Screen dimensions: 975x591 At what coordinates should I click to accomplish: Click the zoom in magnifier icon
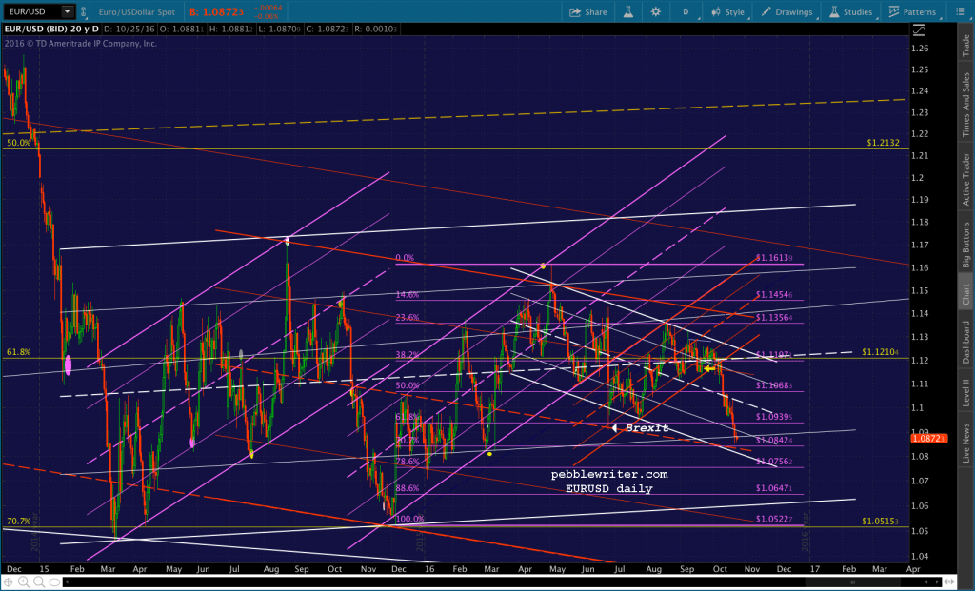(x=24, y=582)
